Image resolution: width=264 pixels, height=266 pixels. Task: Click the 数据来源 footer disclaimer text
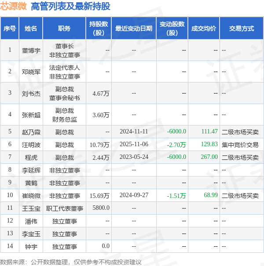coord(71,262)
